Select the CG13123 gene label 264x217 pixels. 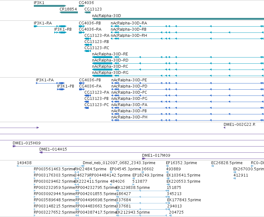(93, 9)
